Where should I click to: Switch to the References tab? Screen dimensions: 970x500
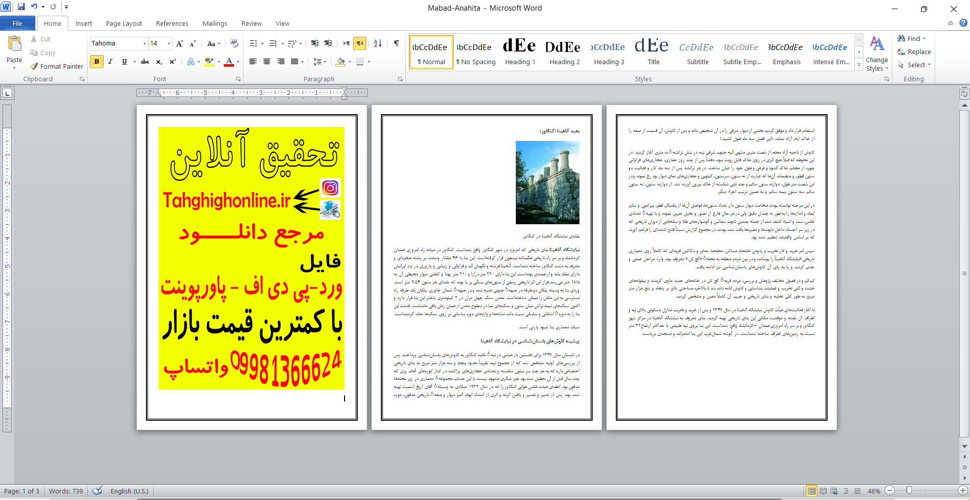172,23
